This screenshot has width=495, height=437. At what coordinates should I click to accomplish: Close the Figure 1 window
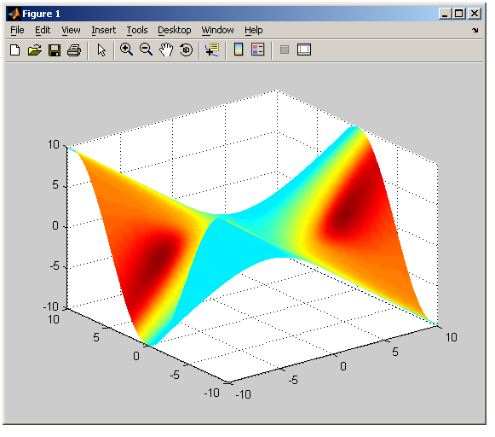(475, 14)
